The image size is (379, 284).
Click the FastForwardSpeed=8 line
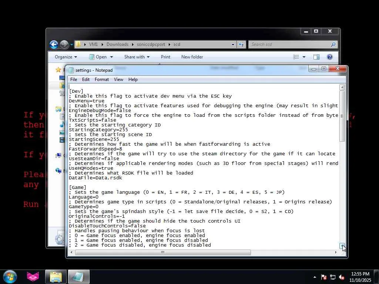(x=95, y=149)
